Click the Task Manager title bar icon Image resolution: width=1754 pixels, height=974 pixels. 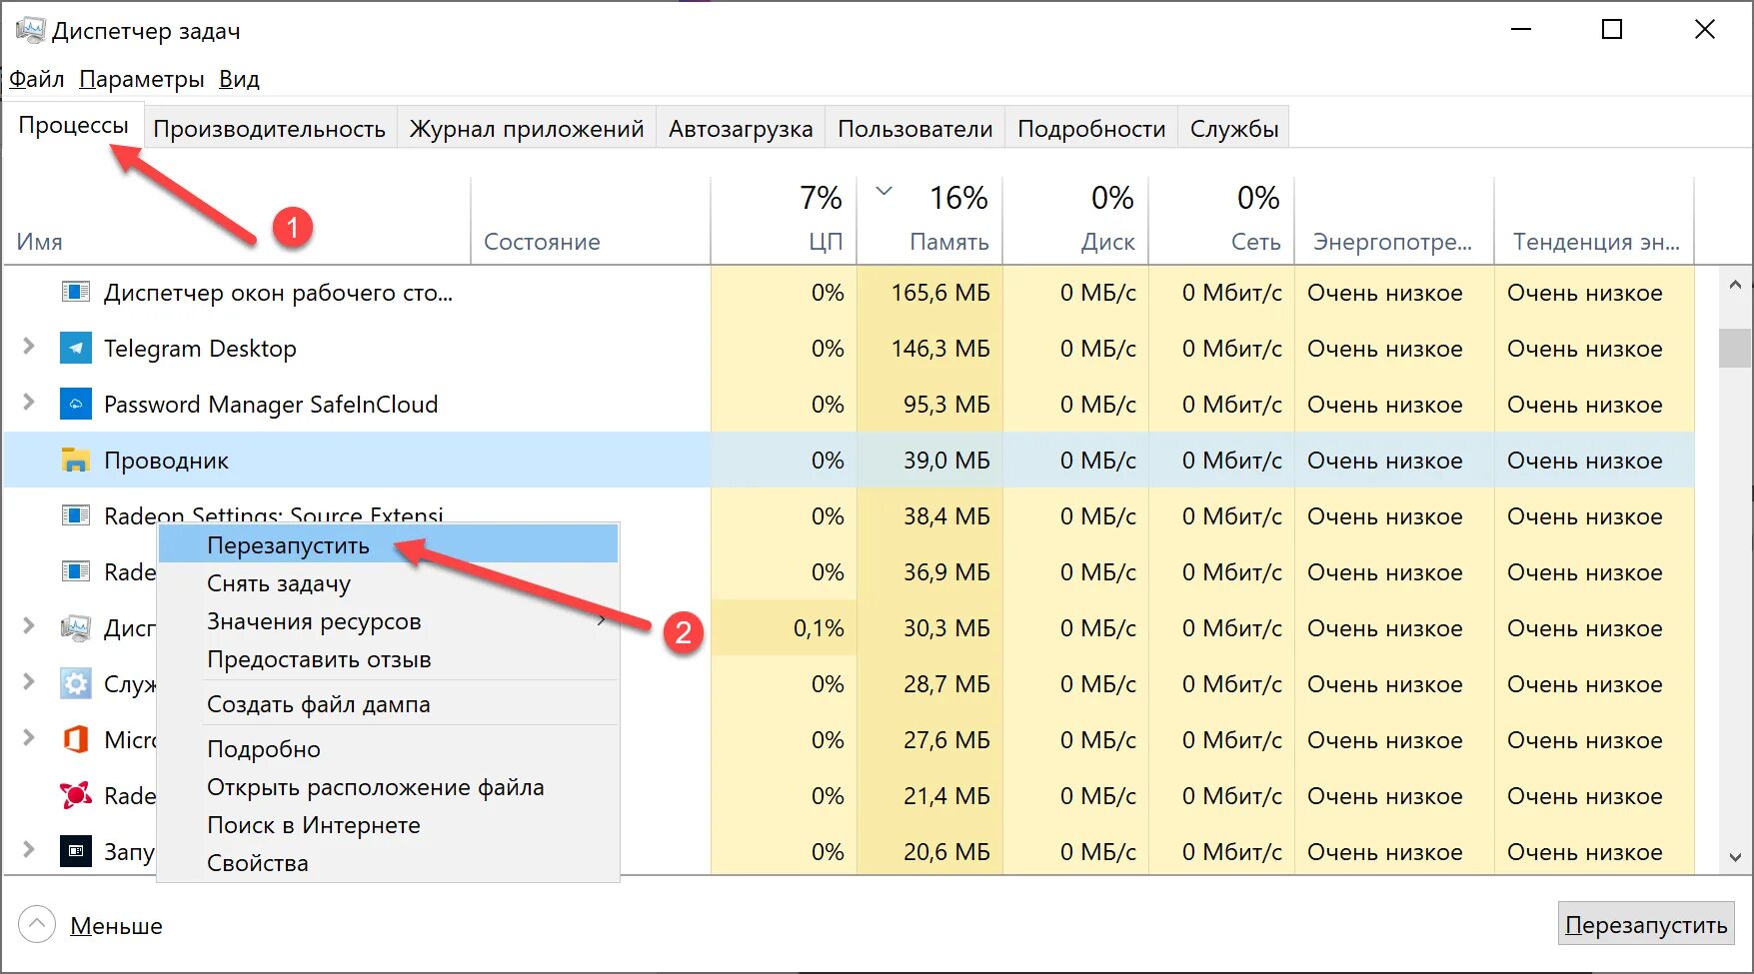pyautogui.click(x=30, y=30)
